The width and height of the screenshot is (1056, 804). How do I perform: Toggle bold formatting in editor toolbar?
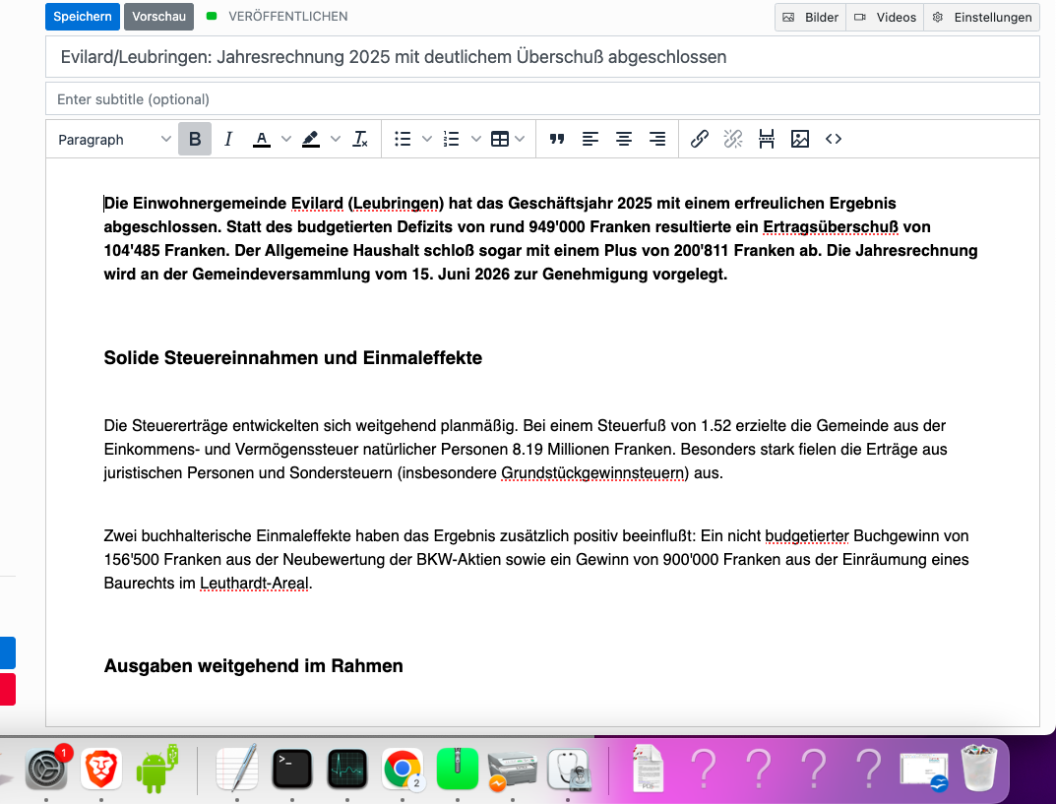point(195,139)
